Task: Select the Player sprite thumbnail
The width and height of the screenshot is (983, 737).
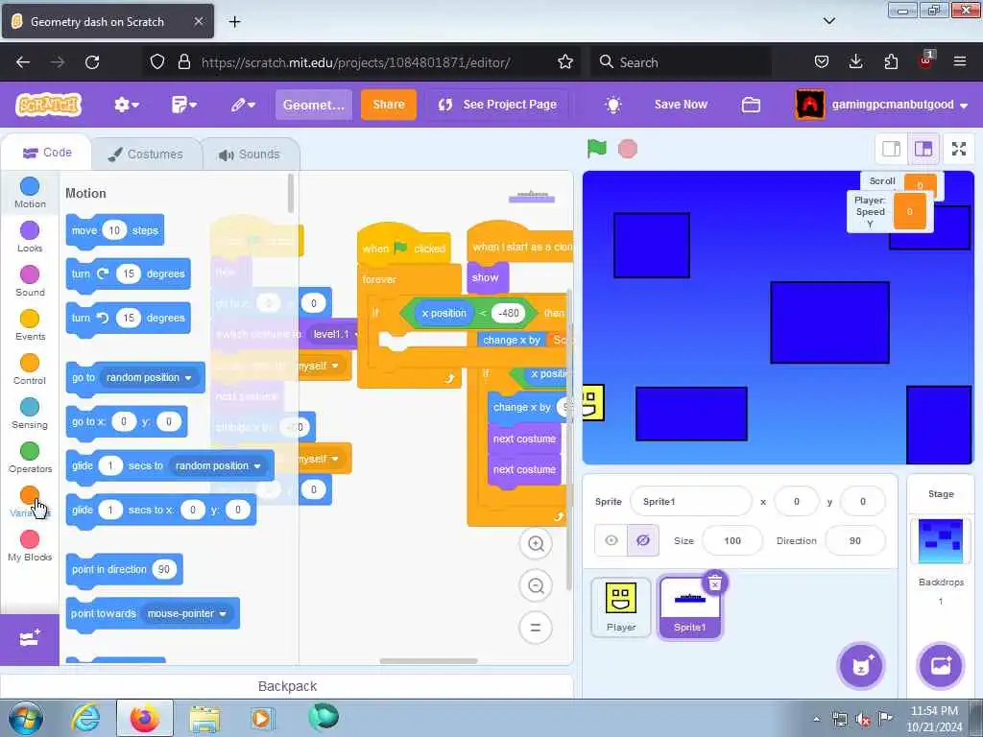Action: (621, 606)
